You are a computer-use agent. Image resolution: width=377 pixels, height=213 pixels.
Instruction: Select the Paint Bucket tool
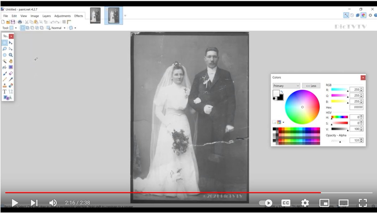pos(5,67)
